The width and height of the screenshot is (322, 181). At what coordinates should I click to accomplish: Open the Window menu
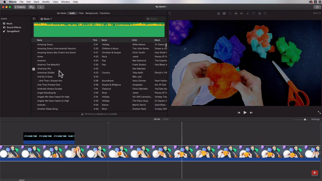65,2
